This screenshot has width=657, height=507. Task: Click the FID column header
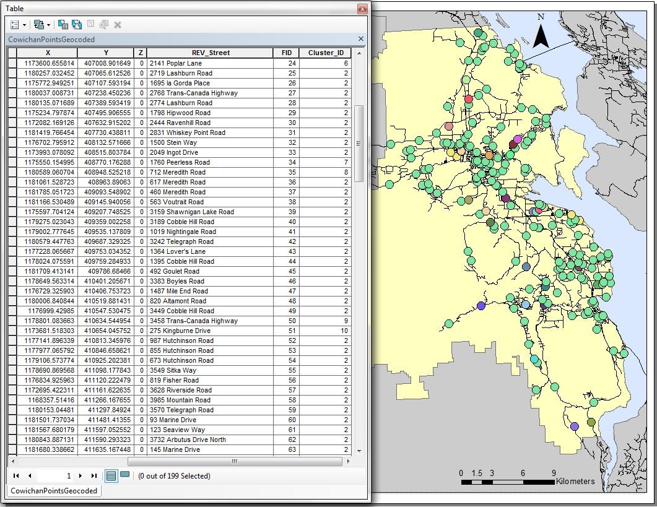pos(286,53)
